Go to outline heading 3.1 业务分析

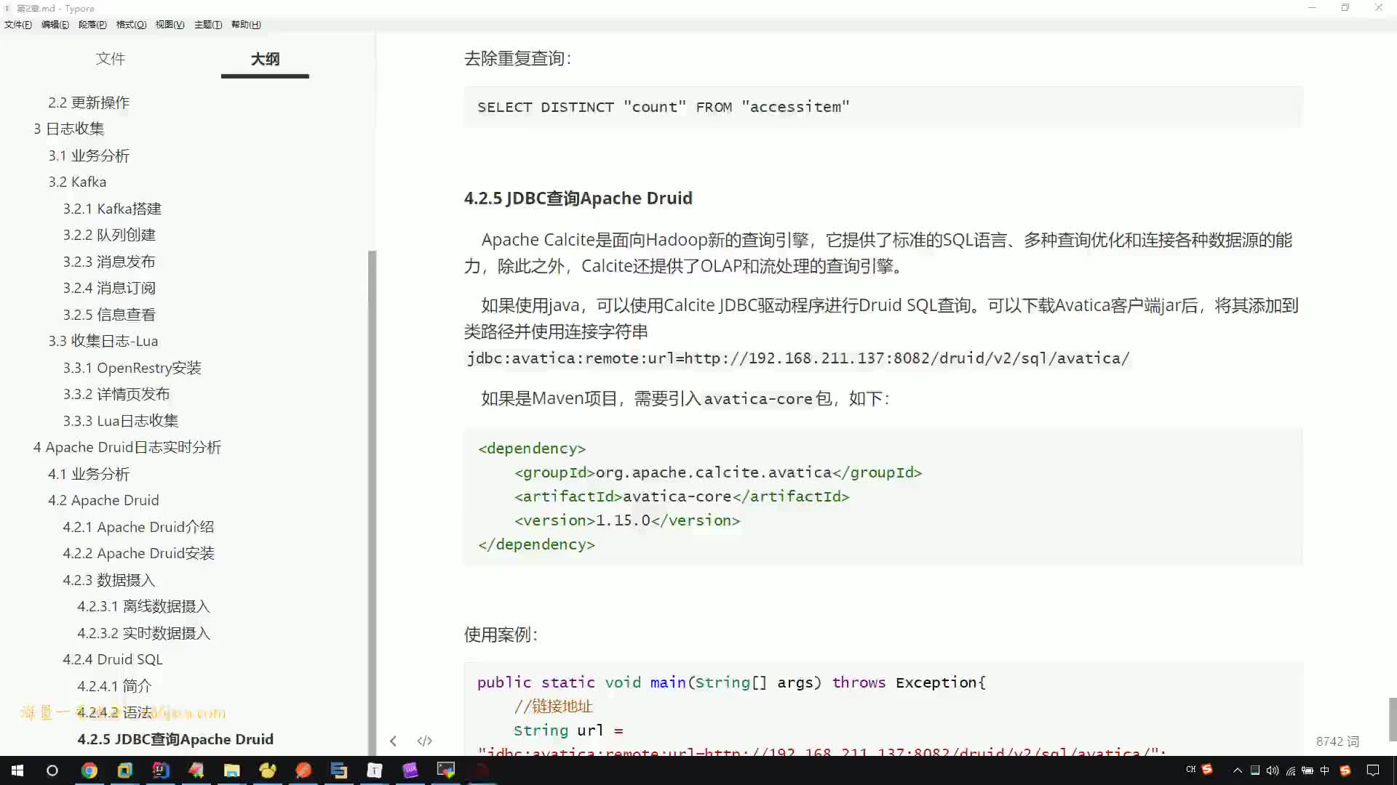click(89, 156)
